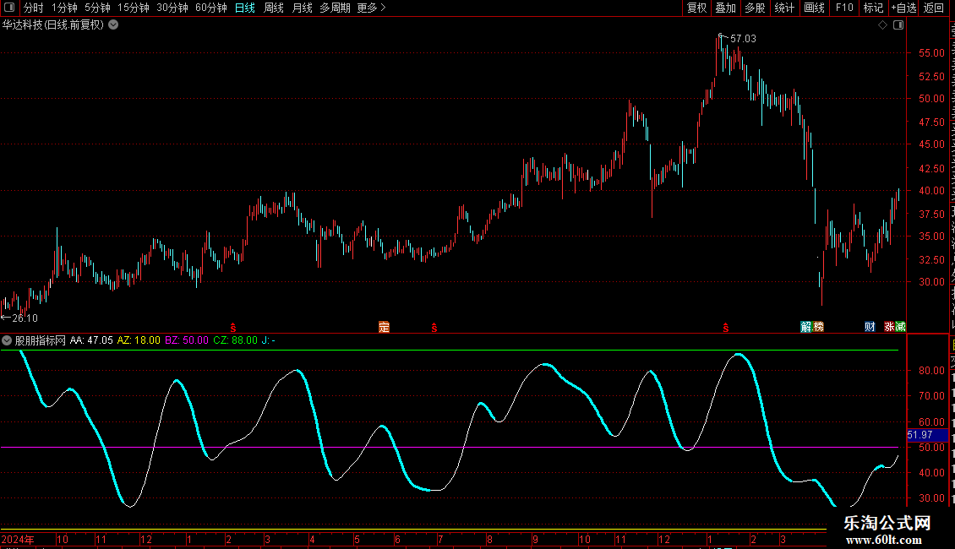Viewport: 955px width, 549px height.
Task: Click the J: - indicator label
Action: pos(269,340)
